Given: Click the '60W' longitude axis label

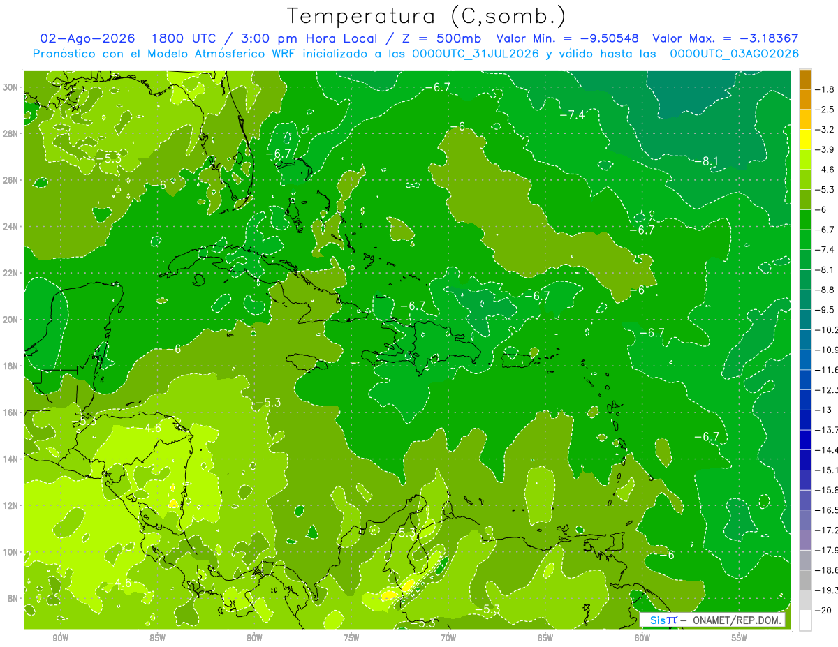Looking at the screenshot, I should (642, 638).
